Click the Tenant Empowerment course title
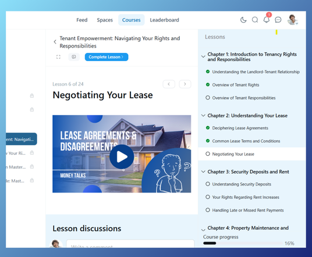This screenshot has height=257, width=312. pyautogui.click(x=119, y=42)
